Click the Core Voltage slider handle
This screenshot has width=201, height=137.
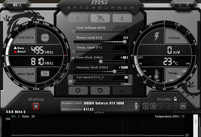coord(74,32)
